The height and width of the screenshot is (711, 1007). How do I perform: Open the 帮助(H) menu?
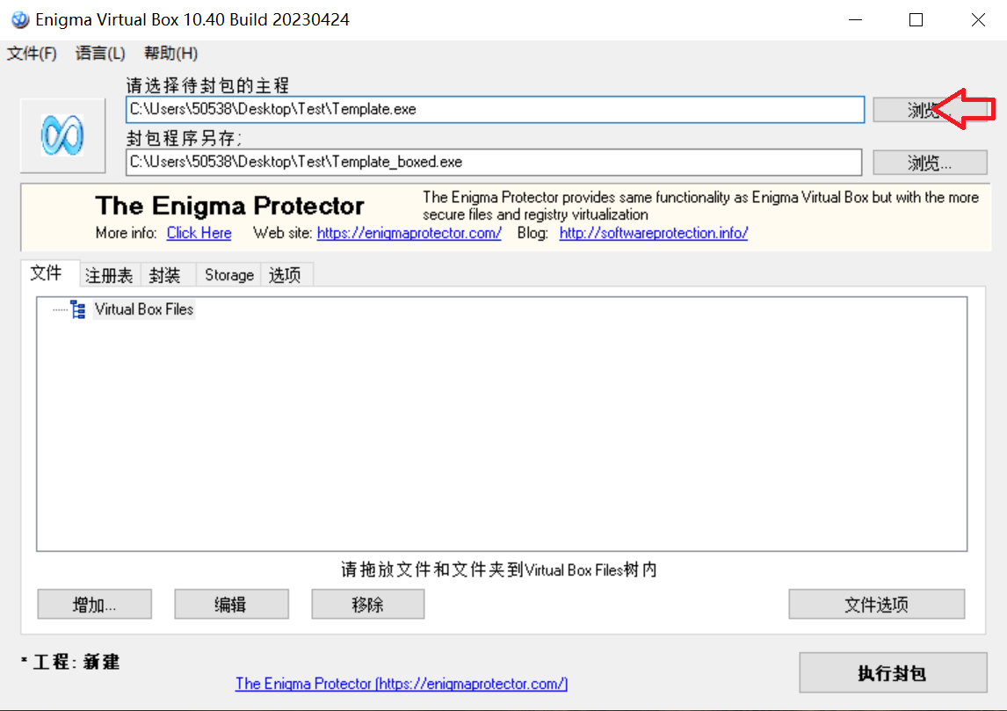(170, 54)
